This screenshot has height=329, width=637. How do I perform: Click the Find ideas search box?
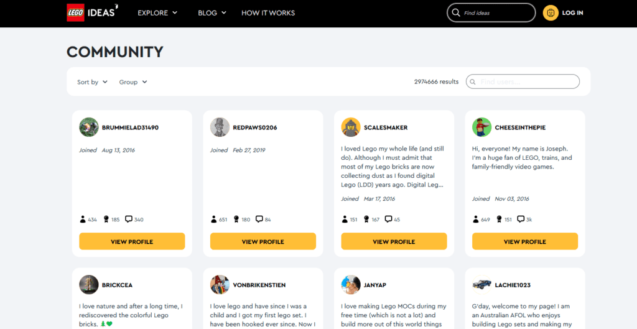(496, 12)
